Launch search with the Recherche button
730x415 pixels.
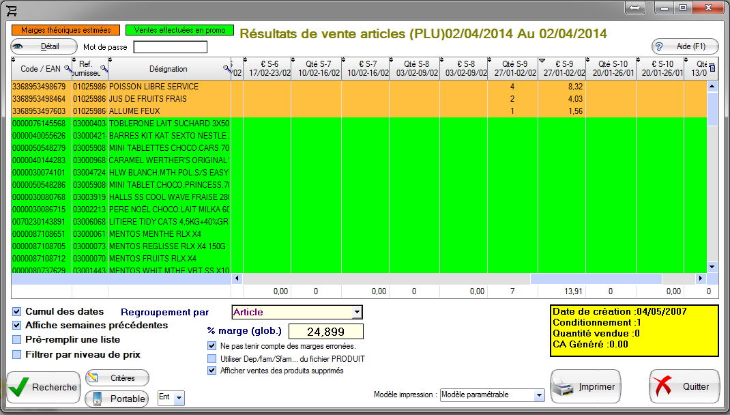pyautogui.click(x=44, y=387)
